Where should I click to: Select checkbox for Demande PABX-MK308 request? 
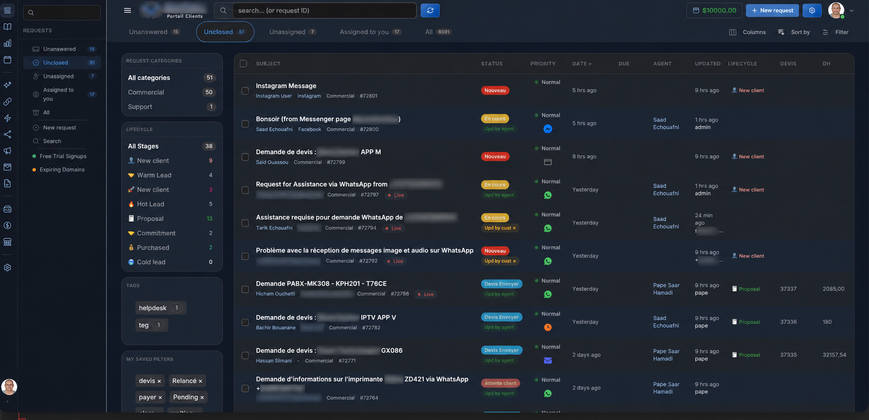(x=245, y=289)
